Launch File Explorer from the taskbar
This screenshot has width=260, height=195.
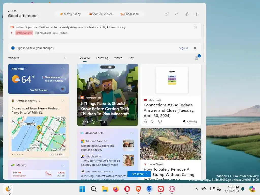pyautogui.click(x=105, y=189)
